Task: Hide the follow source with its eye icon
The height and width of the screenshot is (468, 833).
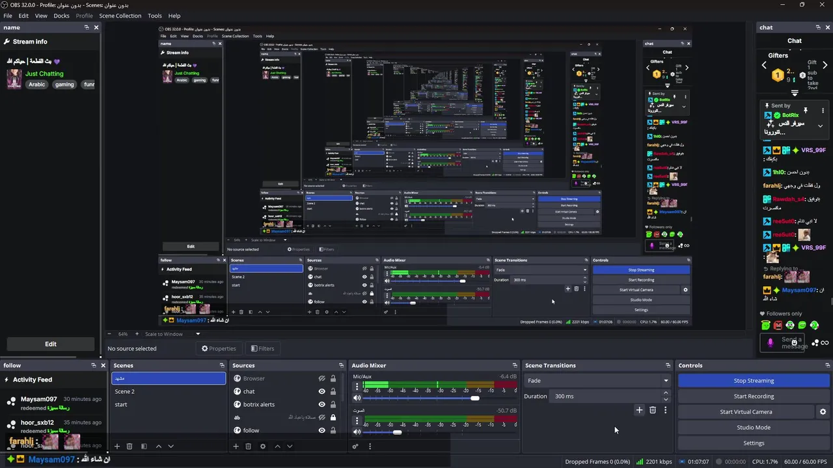Action: click(321, 430)
